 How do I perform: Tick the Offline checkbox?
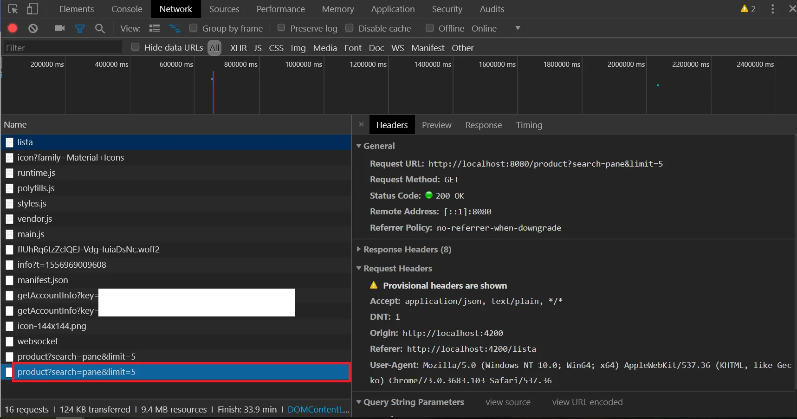[430, 28]
